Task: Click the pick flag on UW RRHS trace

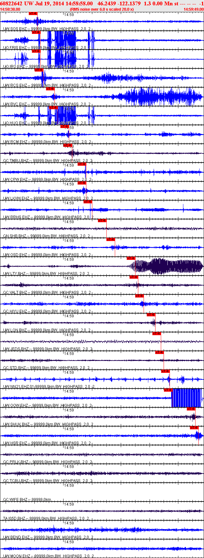Action: point(88,202)
